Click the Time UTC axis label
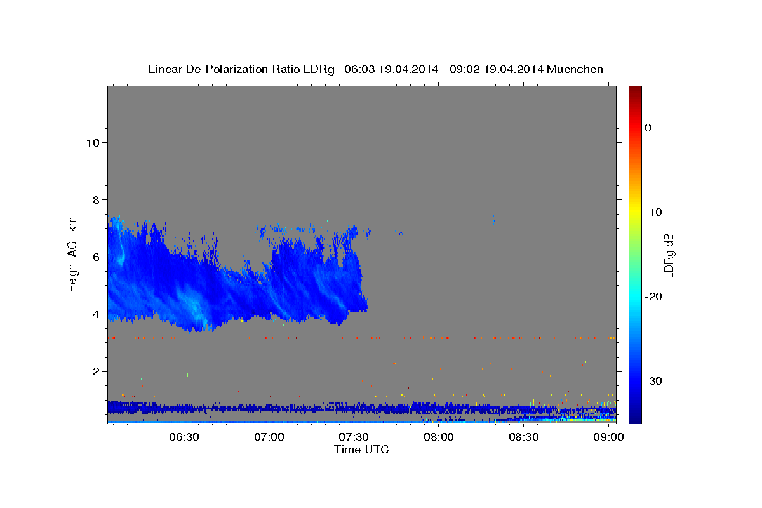The image size is (762, 508). [x=361, y=450]
